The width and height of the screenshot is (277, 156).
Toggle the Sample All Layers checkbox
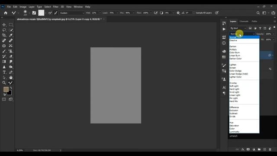click(x=194, y=13)
